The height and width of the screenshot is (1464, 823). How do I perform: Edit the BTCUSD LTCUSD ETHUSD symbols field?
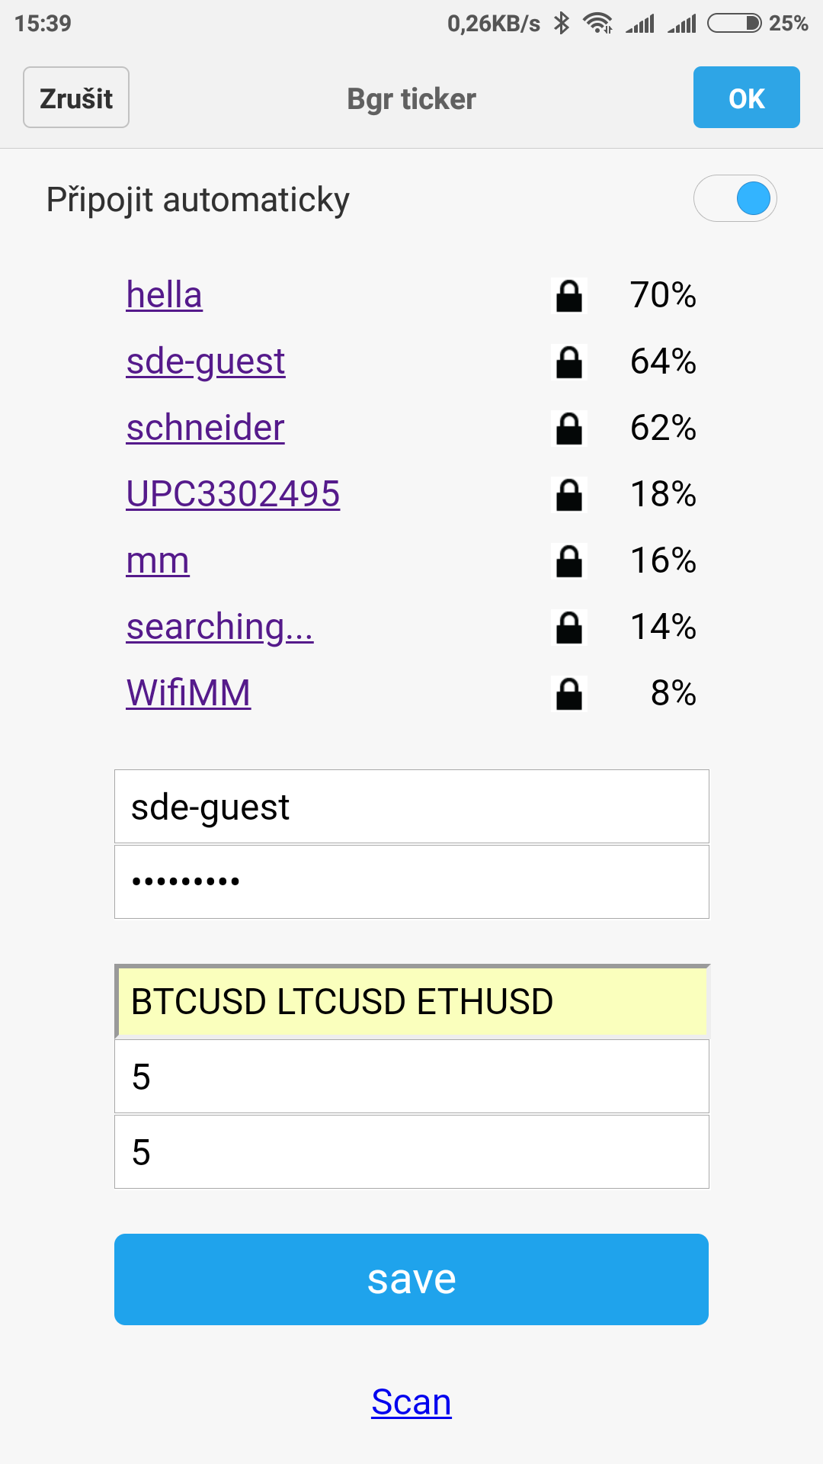tap(411, 1001)
